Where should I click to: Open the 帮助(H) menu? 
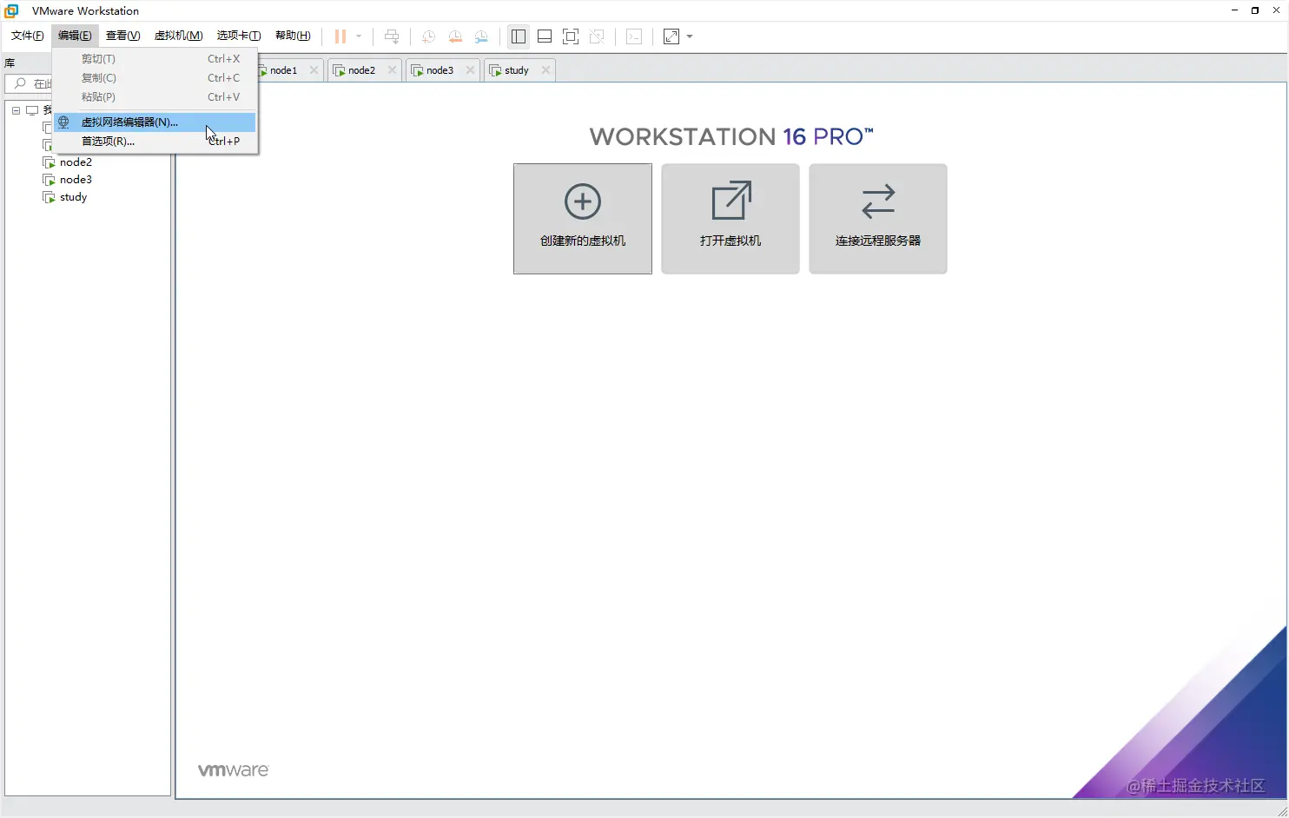pyautogui.click(x=293, y=36)
